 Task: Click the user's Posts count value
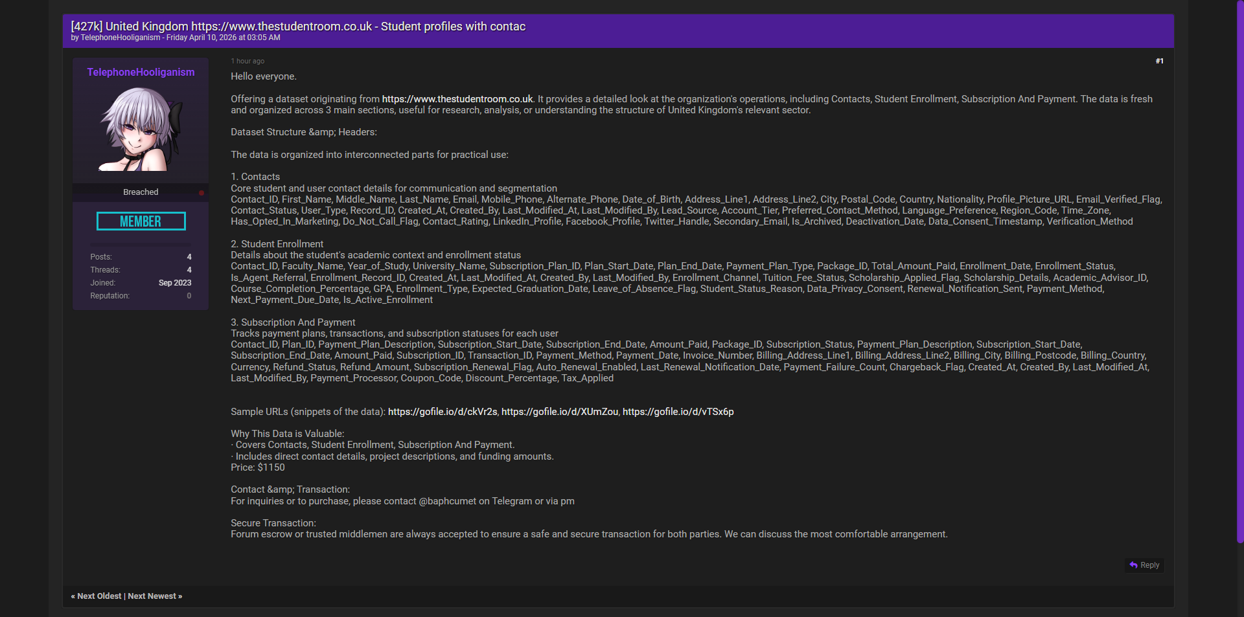(x=189, y=257)
